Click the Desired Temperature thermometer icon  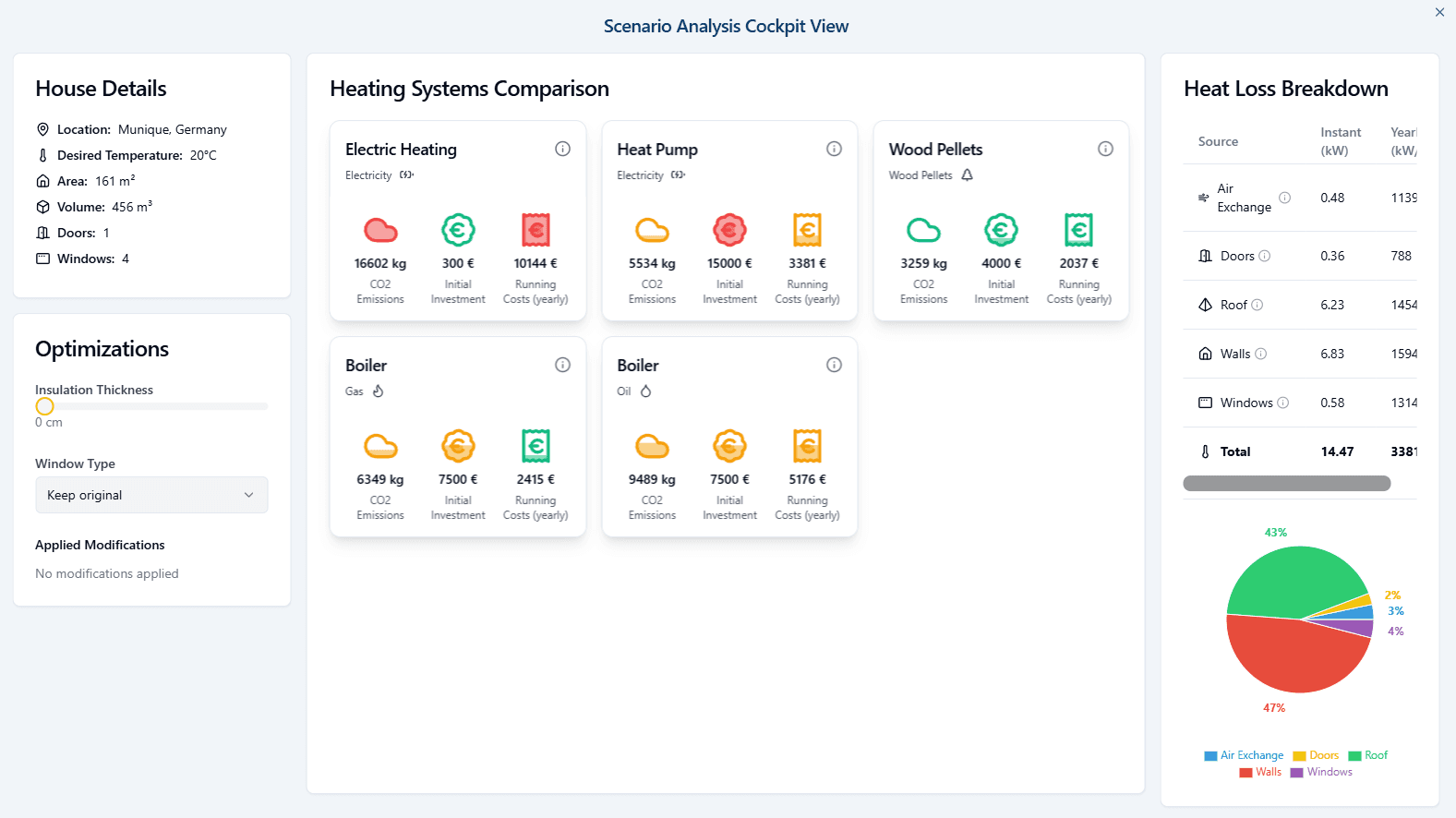tap(42, 155)
